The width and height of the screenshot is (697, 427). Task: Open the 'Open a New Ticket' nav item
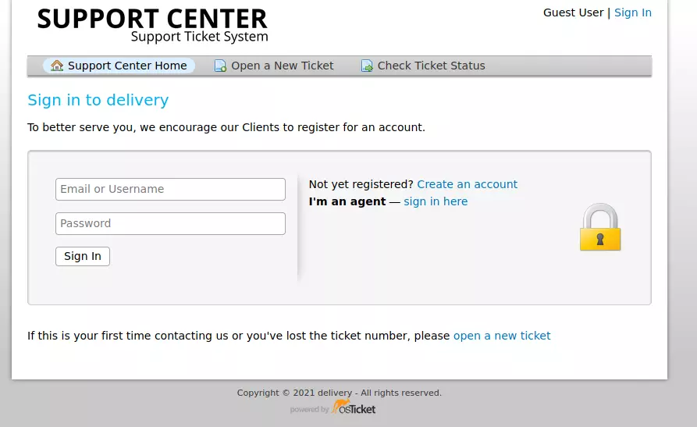click(282, 66)
